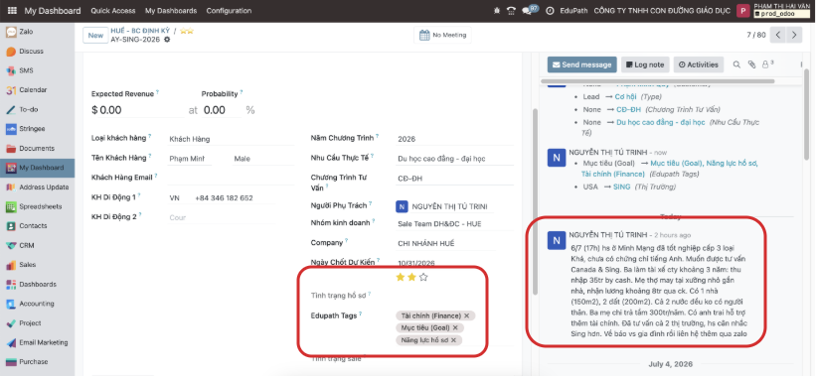The height and width of the screenshot is (377, 816).
Task: Open Nhóm kinh doanh Sale Team field
Action: coord(454,224)
